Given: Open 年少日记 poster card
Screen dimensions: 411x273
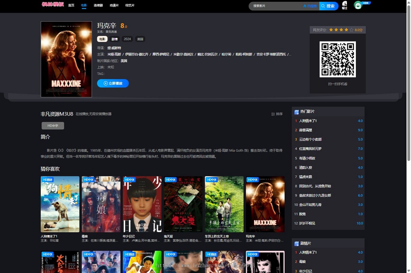Looking at the screenshot, I should tap(142, 204).
